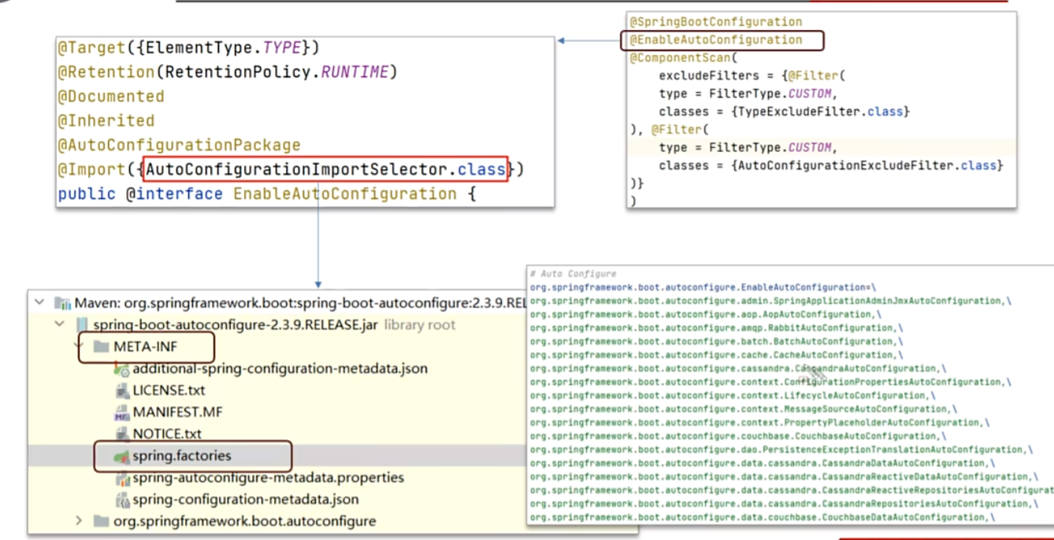Click AutoConfigurationImportSelector.class in the @Import line
This screenshot has width=1054, height=540.
[x=325, y=169]
